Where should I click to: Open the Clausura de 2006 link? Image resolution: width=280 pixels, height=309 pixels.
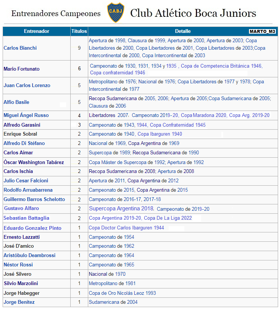point(107,106)
